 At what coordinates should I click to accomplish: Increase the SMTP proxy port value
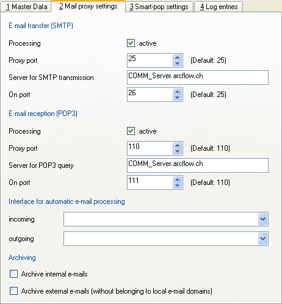(x=177, y=57)
